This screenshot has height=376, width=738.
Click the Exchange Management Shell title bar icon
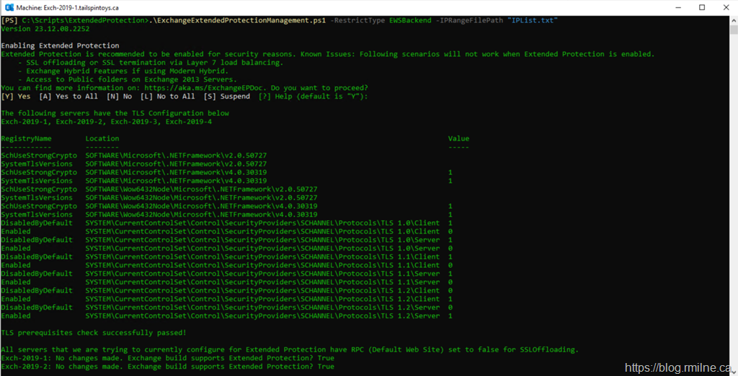(x=8, y=6)
